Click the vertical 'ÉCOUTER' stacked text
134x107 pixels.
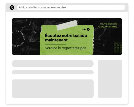point(118,48)
